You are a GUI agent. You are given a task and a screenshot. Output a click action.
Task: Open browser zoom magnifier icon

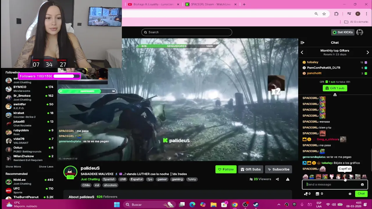tap(316, 14)
